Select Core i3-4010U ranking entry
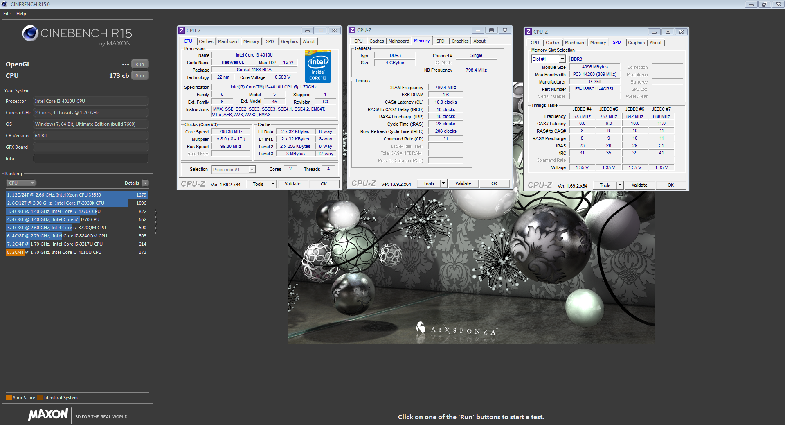The image size is (785, 425). coord(77,252)
